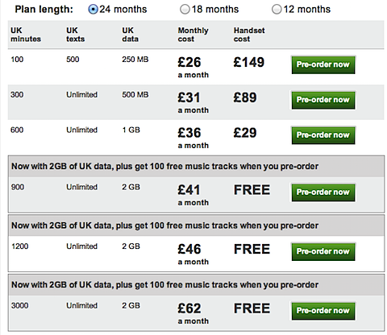Click the Monthly cost column header
The height and width of the screenshot is (335, 387).
click(x=193, y=35)
